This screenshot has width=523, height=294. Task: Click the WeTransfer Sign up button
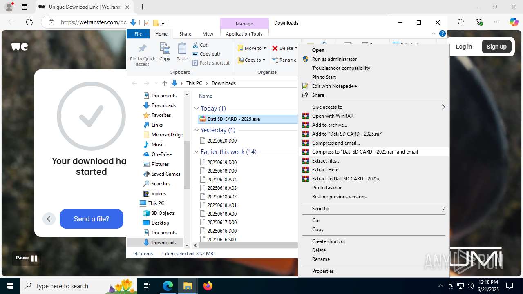pyautogui.click(x=496, y=47)
